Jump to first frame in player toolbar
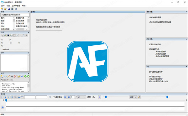The image size is (188, 116). [9, 97]
